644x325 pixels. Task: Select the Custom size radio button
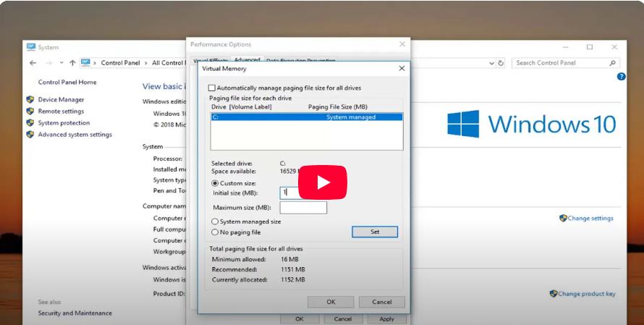coord(215,183)
